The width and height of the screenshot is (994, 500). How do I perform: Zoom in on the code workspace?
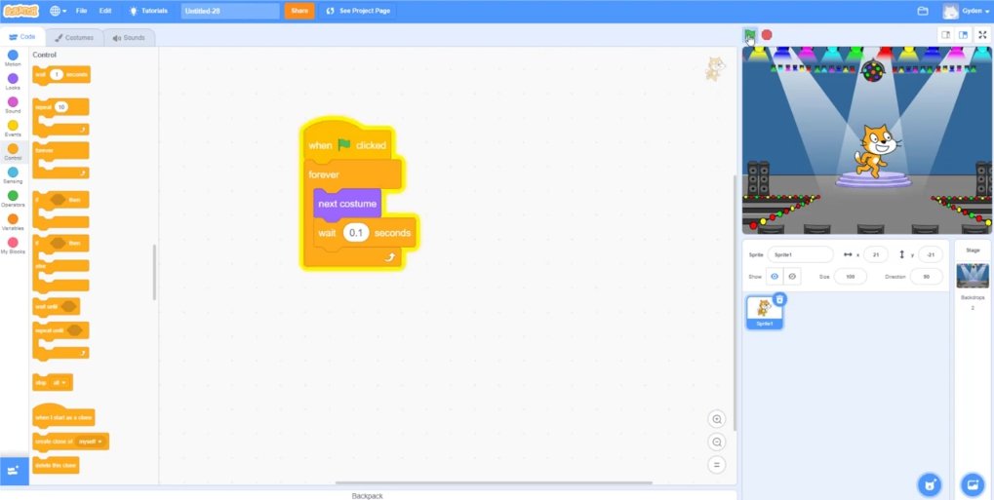click(x=718, y=419)
